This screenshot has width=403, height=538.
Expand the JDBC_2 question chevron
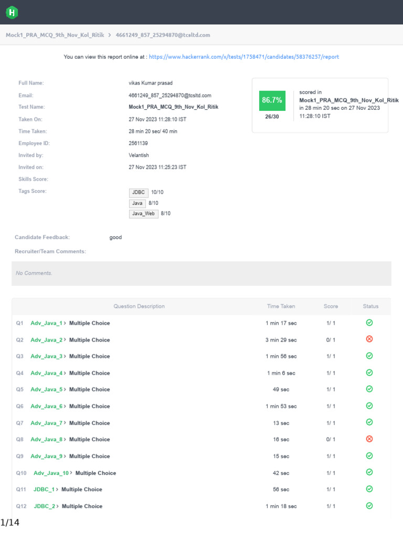(58, 506)
